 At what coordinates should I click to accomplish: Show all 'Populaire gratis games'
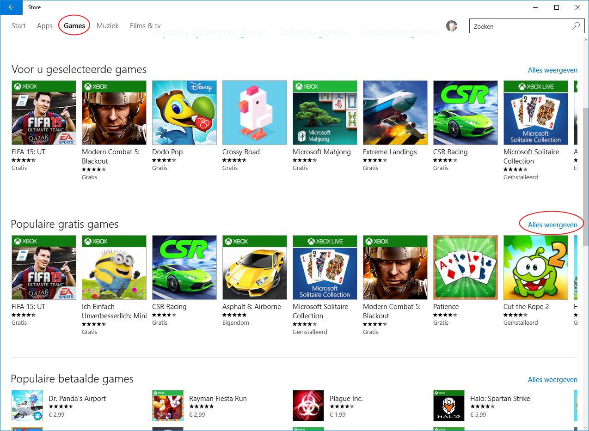(x=552, y=225)
